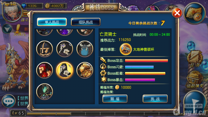Choose the golden beast boss portrait

tap(85, 70)
